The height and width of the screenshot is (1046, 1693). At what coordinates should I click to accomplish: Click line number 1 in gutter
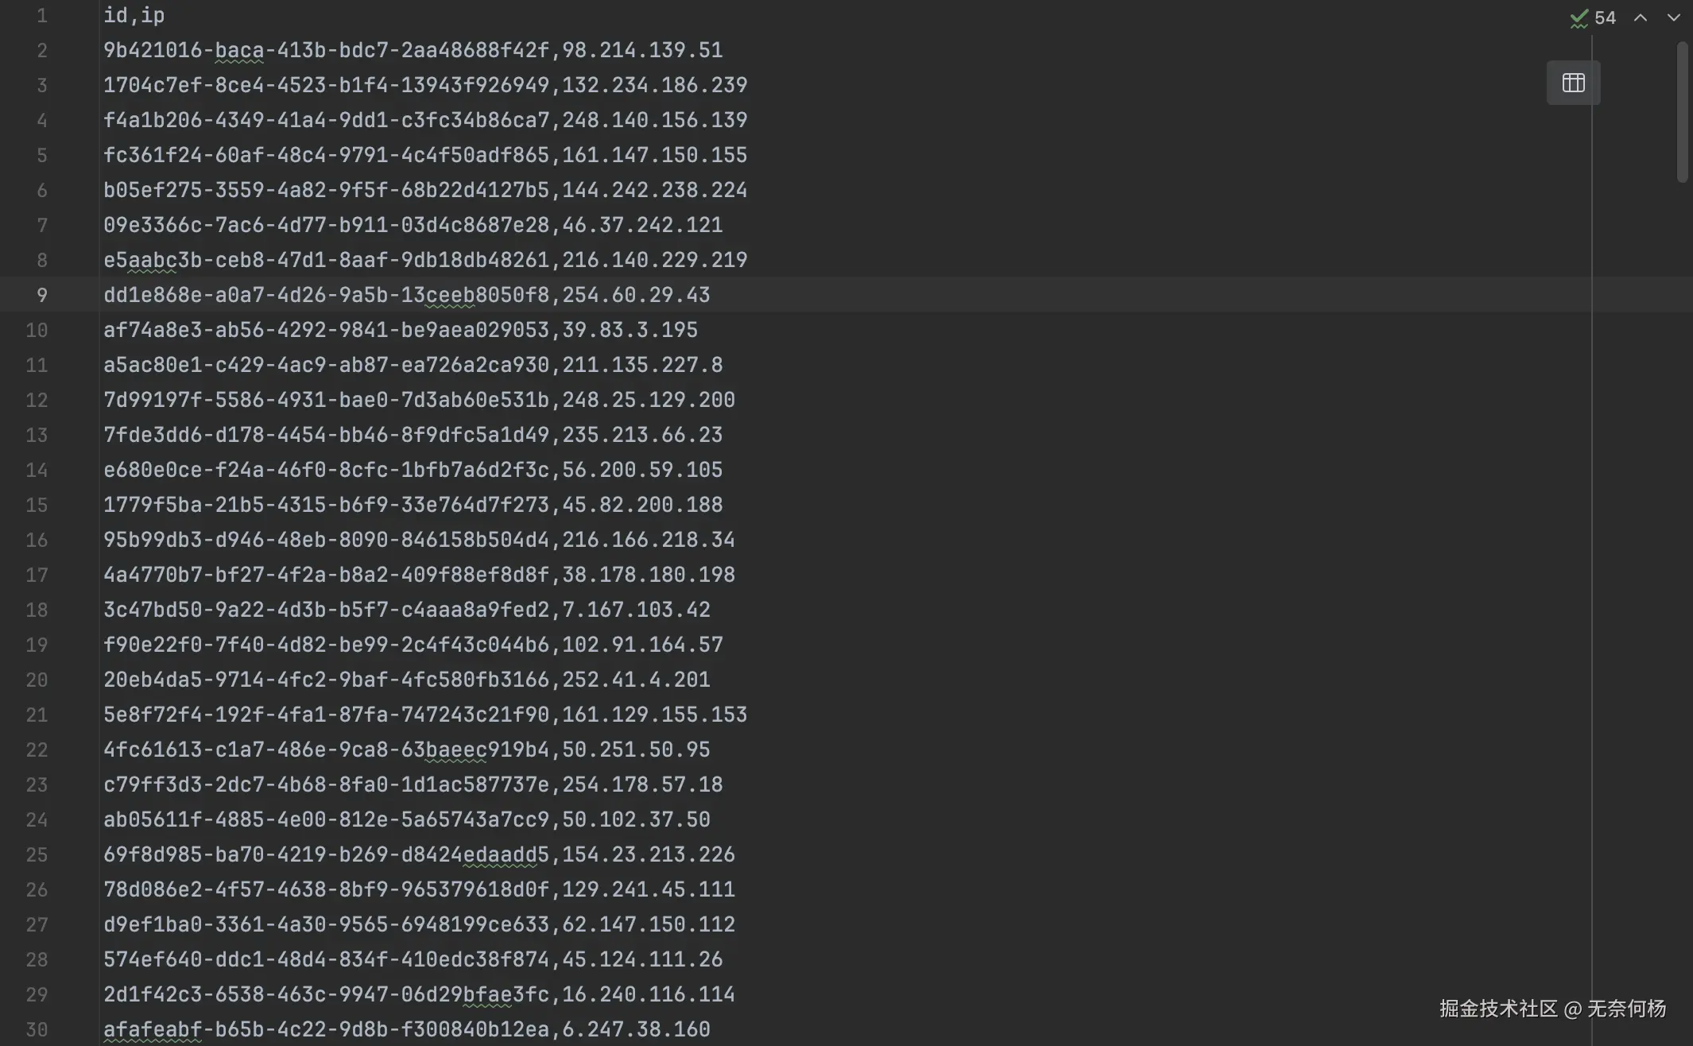[x=42, y=15]
